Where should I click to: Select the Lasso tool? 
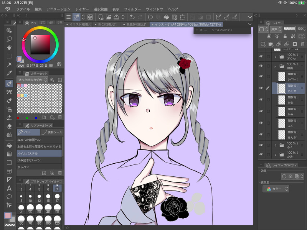click(x=9, y=39)
